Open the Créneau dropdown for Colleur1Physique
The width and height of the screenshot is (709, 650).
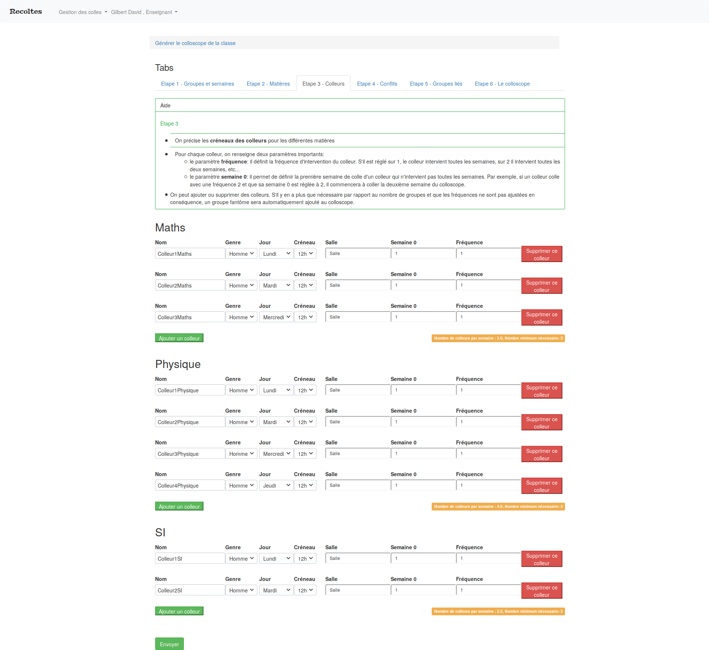(x=305, y=390)
